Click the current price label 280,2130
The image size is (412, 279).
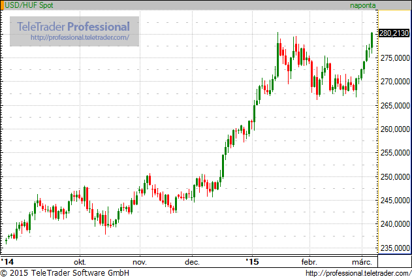point(394,33)
